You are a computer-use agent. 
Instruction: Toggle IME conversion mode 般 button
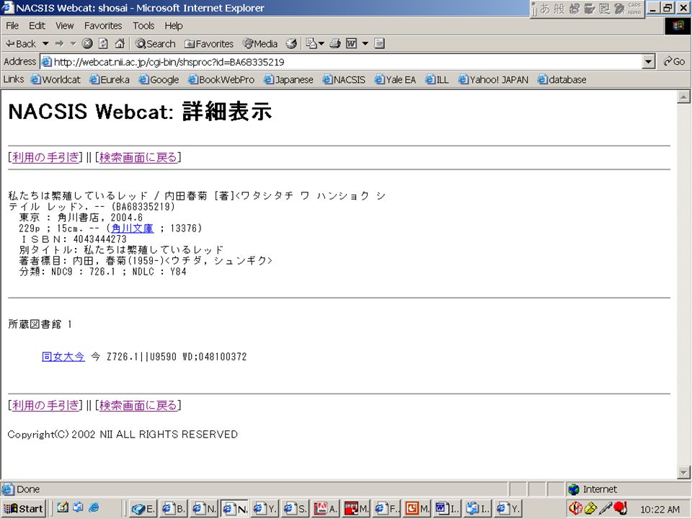click(559, 9)
